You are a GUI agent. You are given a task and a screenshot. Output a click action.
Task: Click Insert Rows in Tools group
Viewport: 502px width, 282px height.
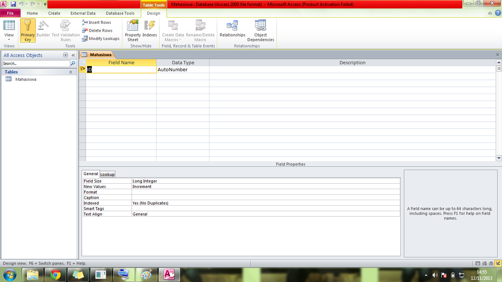pos(96,22)
